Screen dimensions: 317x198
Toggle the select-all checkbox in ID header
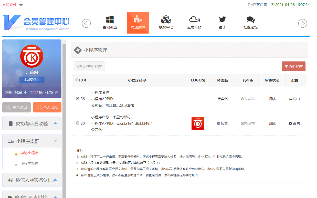point(76,80)
